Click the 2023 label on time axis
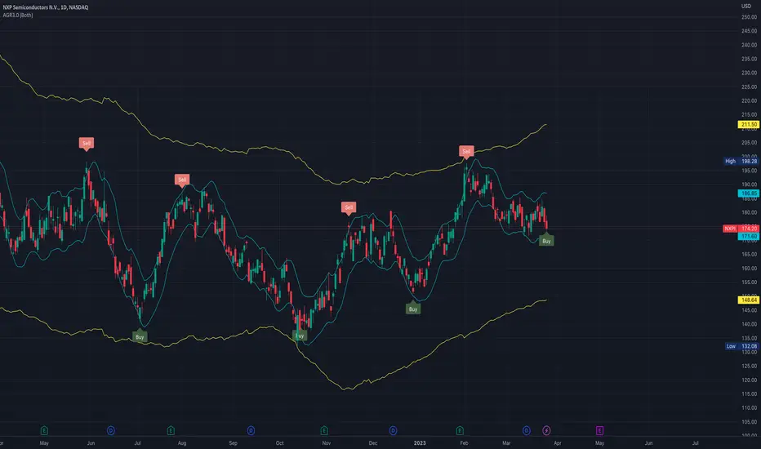 click(420, 443)
